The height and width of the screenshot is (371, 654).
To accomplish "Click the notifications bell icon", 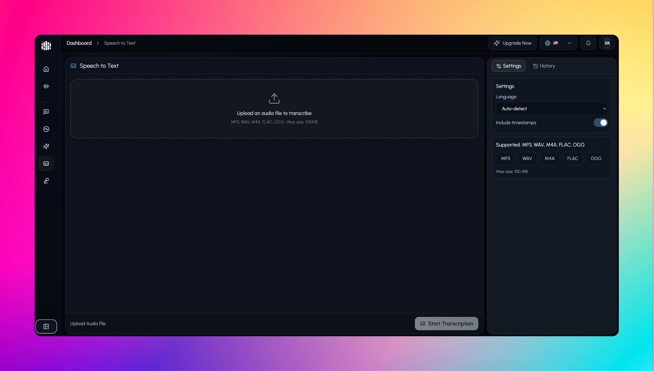I will (588, 43).
